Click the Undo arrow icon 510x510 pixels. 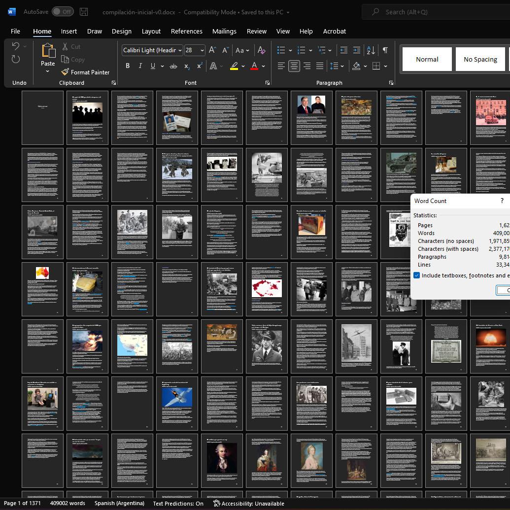point(15,46)
